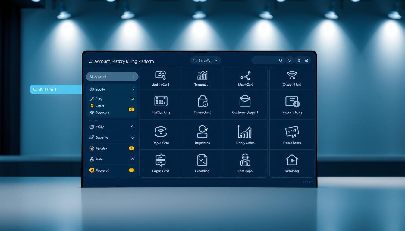
Task: Click the Fest Inaps person icon
Action: 245,160
